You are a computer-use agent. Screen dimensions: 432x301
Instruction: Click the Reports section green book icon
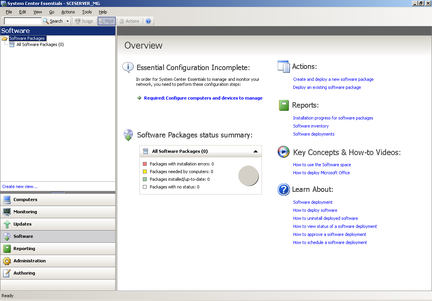coord(284,105)
